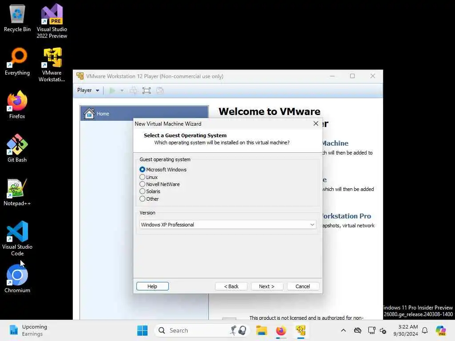Open the notification bell in the tray

click(x=425, y=330)
